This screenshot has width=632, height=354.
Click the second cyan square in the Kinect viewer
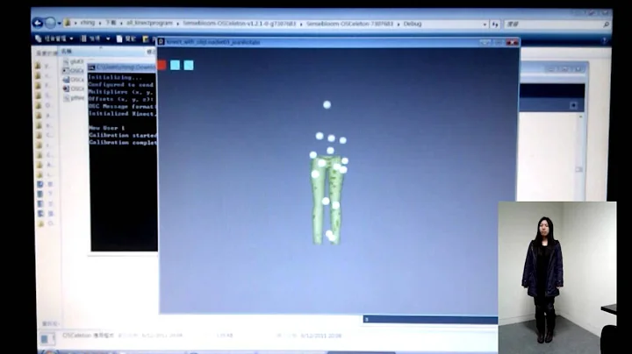click(x=189, y=65)
